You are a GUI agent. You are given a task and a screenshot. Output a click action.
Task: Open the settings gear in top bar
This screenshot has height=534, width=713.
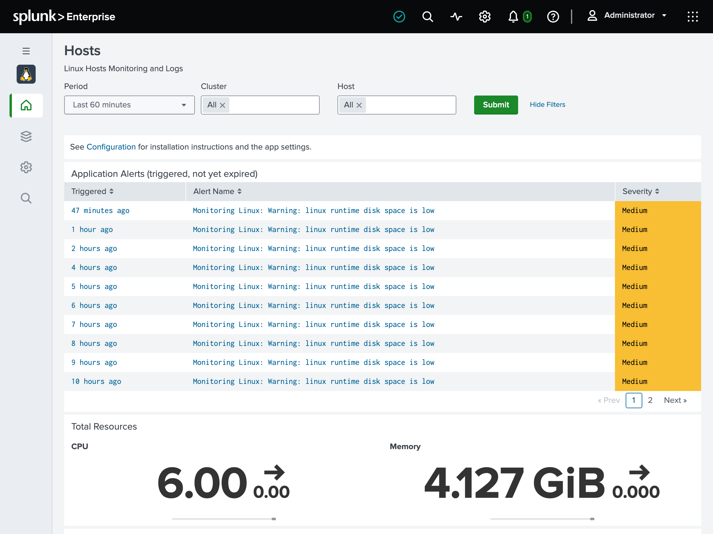pyautogui.click(x=485, y=16)
